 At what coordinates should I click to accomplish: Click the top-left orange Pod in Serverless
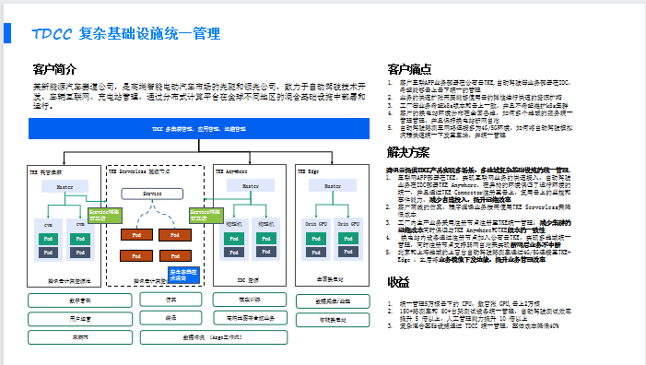tap(136, 235)
